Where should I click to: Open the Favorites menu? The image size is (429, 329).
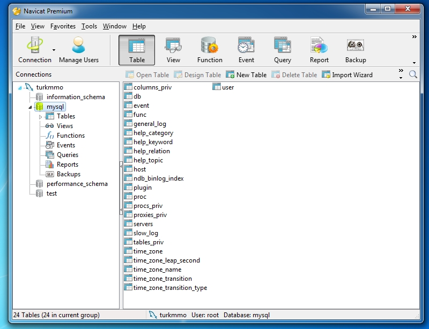pyautogui.click(x=63, y=26)
